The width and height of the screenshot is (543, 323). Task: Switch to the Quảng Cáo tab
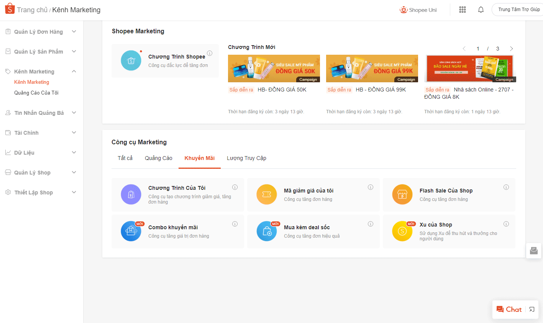tap(159, 158)
